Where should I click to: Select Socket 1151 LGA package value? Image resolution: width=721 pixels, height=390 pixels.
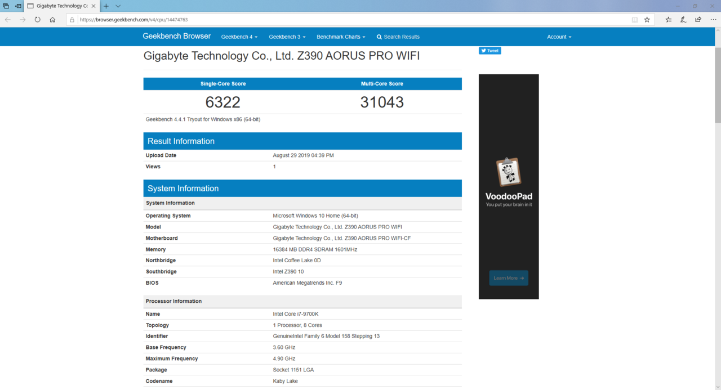pyautogui.click(x=293, y=370)
